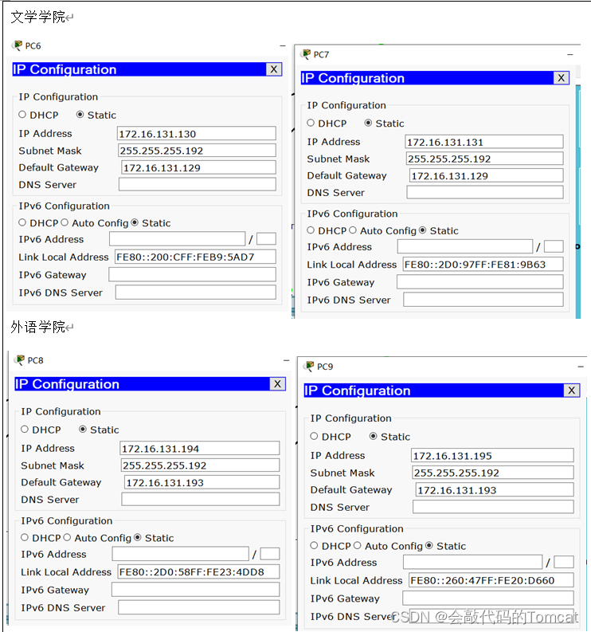Click PC9 IP Address field 172.16.131.195
This screenshot has height=632, width=591.
click(492, 455)
